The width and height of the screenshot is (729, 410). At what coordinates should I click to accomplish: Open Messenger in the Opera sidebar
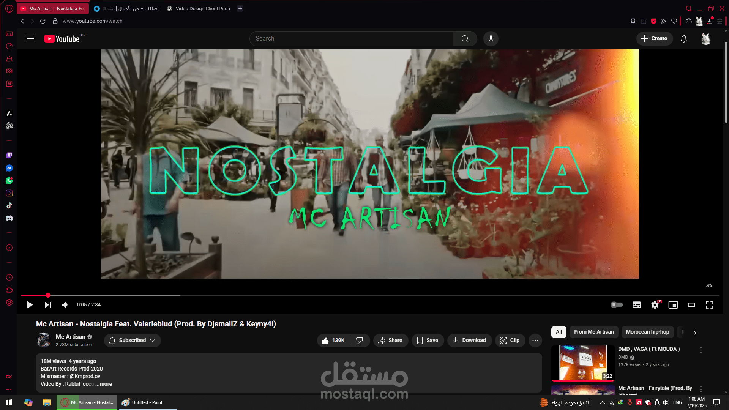tap(9, 168)
